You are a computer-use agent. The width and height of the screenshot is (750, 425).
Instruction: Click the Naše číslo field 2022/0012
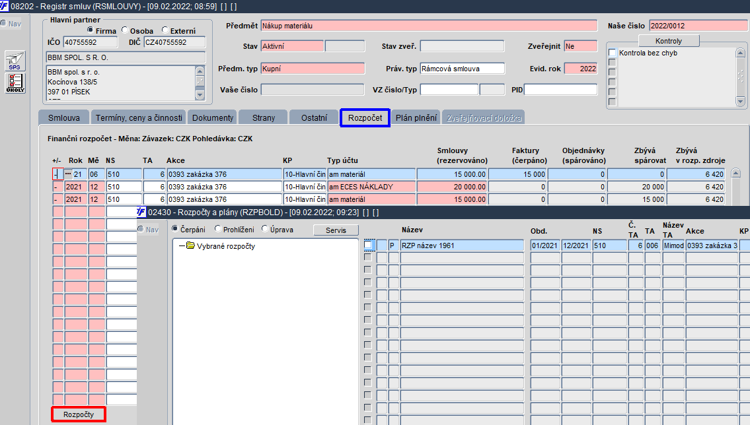click(x=698, y=26)
